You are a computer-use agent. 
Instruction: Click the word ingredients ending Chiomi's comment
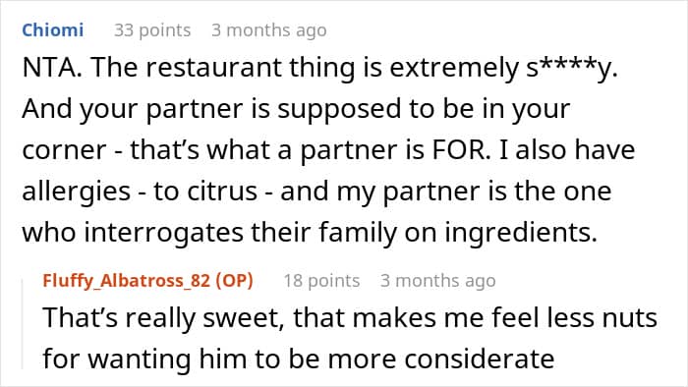point(521,233)
